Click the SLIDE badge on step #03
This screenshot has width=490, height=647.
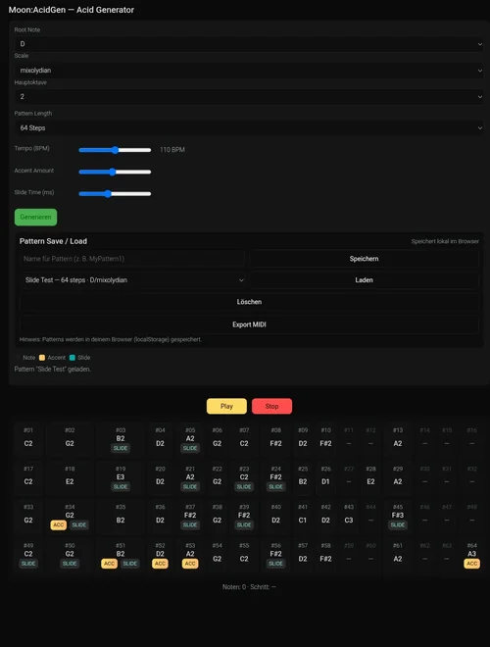point(121,448)
